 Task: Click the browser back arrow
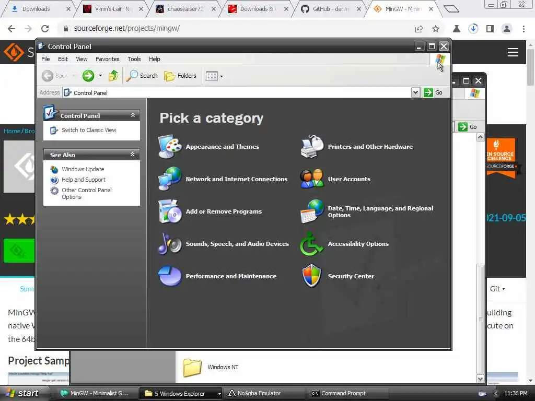(x=11, y=29)
